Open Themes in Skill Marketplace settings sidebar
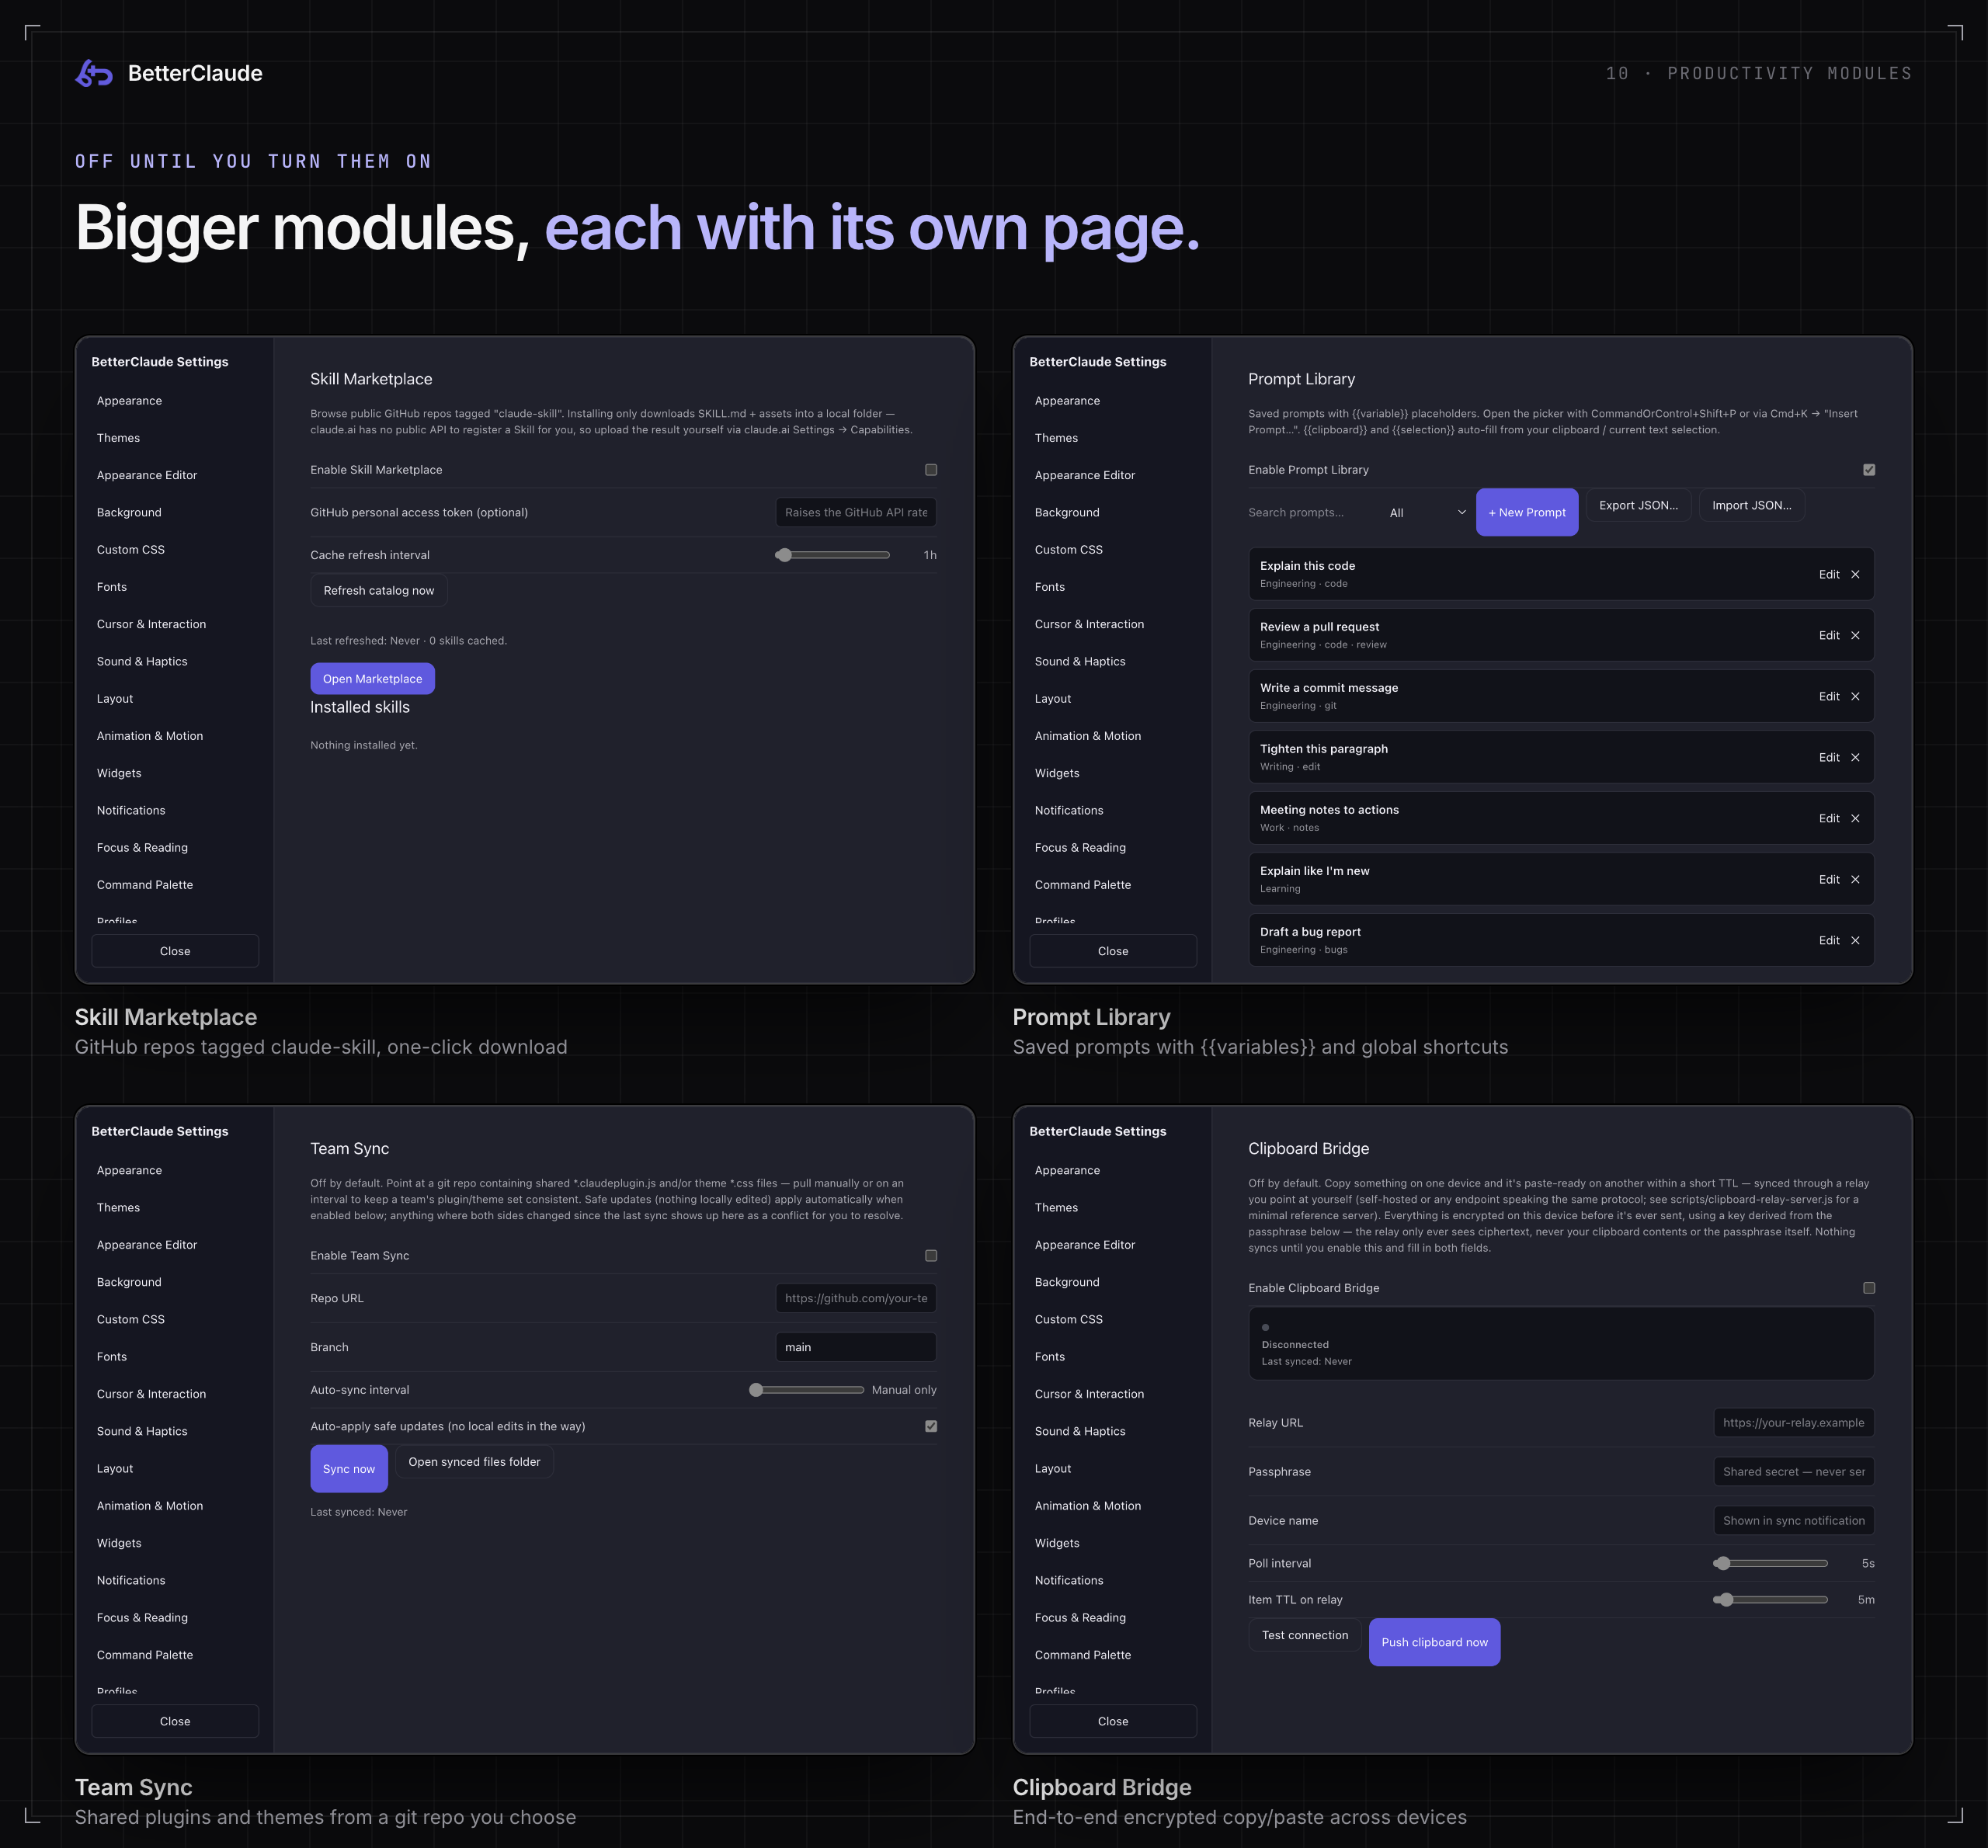The height and width of the screenshot is (1848, 1988). [x=118, y=438]
